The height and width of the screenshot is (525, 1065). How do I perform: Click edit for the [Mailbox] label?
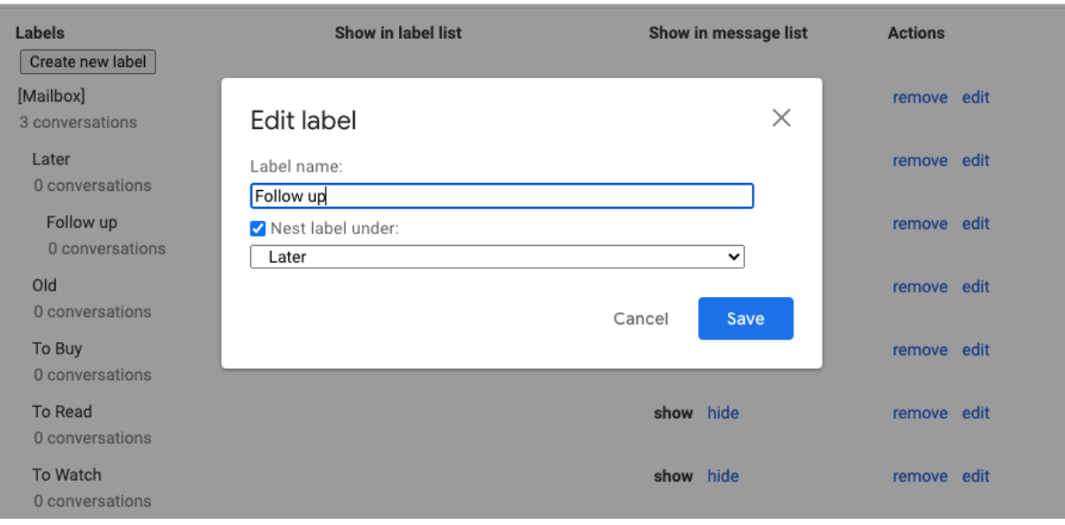click(976, 98)
